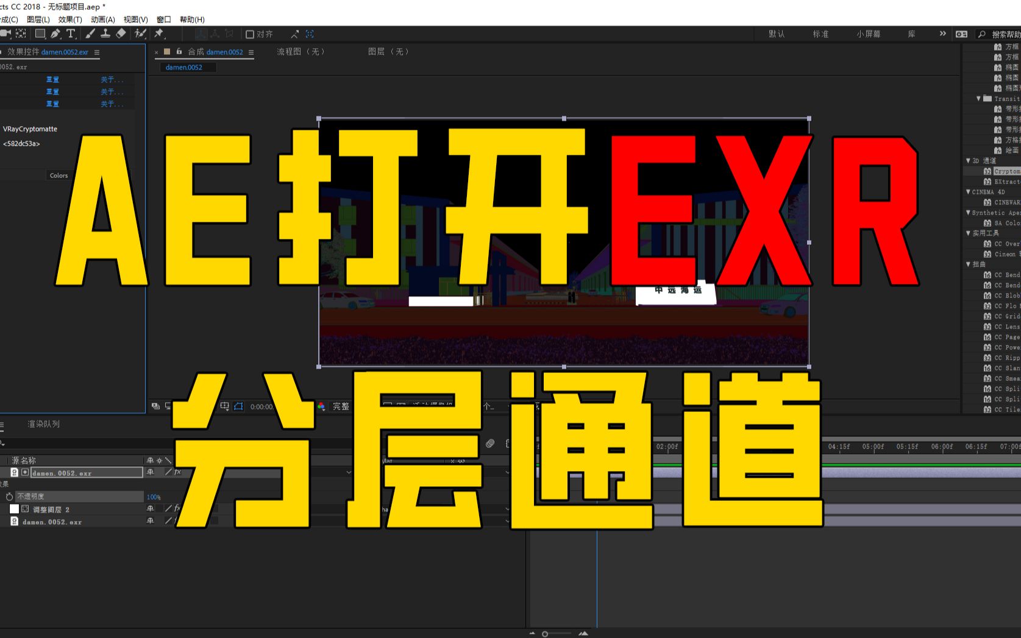The width and height of the screenshot is (1021, 638).
Task: Collapse the 扭曲 effects category
Action: click(969, 264)
